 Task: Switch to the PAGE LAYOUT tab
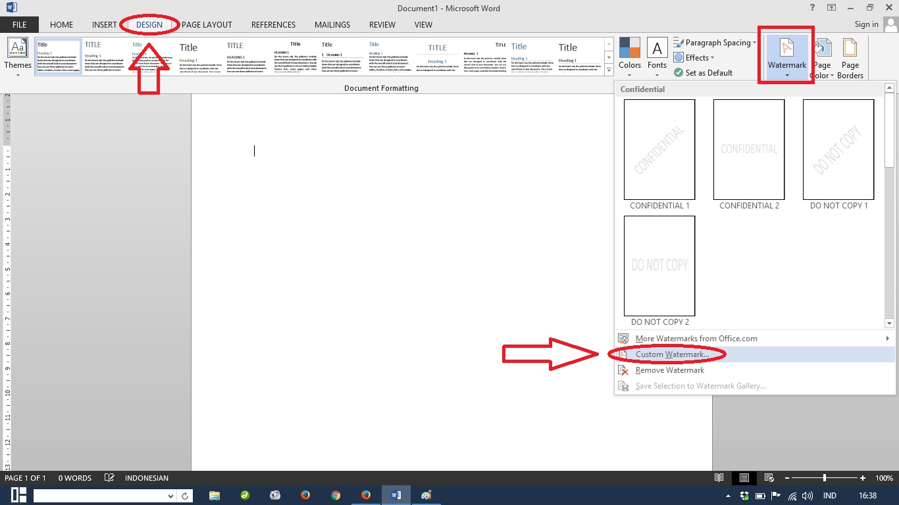pos(207,25)
